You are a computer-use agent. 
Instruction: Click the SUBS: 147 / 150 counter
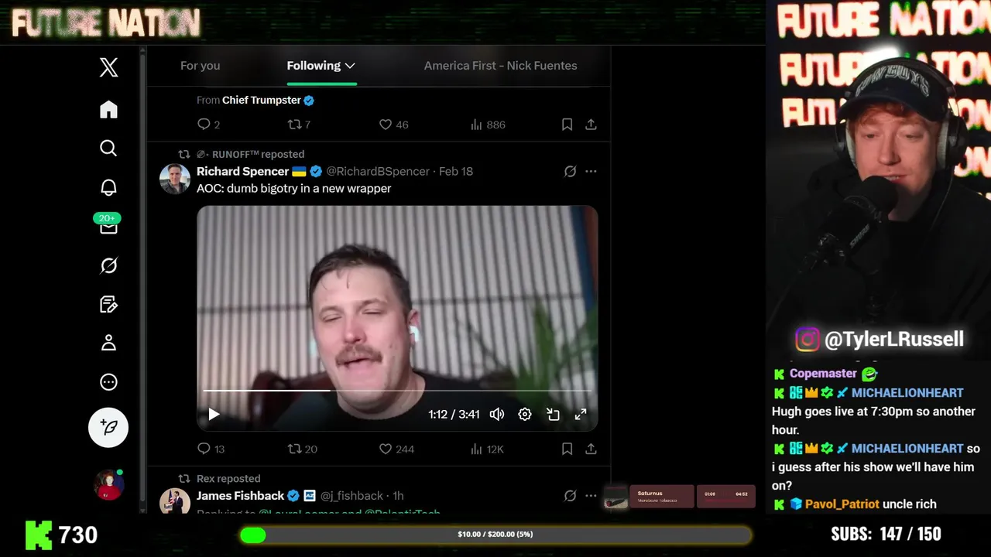(886, 535)
